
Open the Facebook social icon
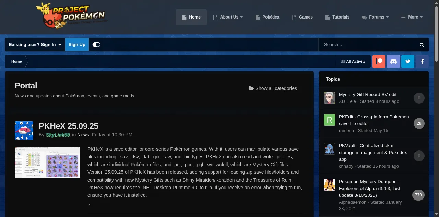pos(422,61)
